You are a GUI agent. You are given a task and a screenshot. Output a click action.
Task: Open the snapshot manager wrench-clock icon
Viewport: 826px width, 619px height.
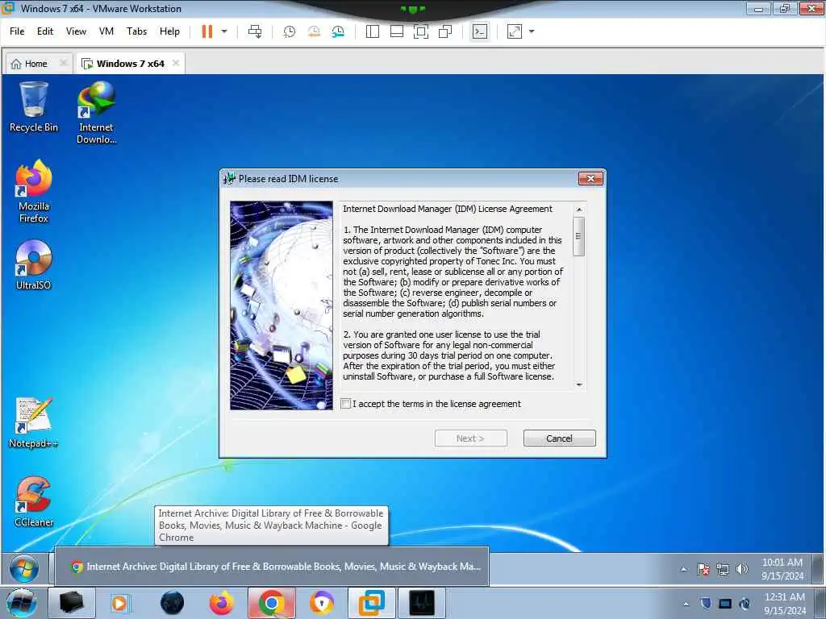(x=338, y=31)
